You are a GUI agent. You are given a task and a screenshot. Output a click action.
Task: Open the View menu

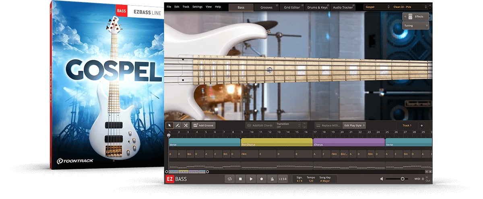point(208,7)
